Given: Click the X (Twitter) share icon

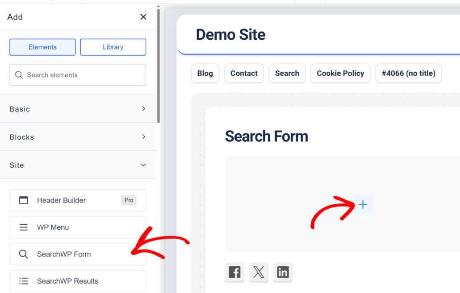Looking at the screenshot, I should (x=259, y=272).
